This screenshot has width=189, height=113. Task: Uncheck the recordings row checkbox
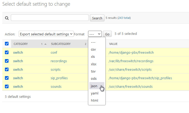click(x=7, y=61)
